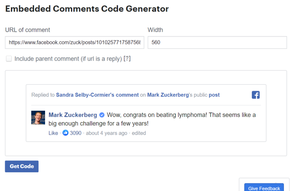Open Mark Zuckerberg link in the reply header
293x191 pixels.
[168, 95]
